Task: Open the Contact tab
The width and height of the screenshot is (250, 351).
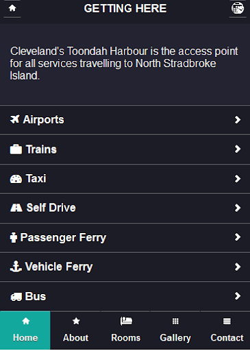Action: (x=225, y=330)
